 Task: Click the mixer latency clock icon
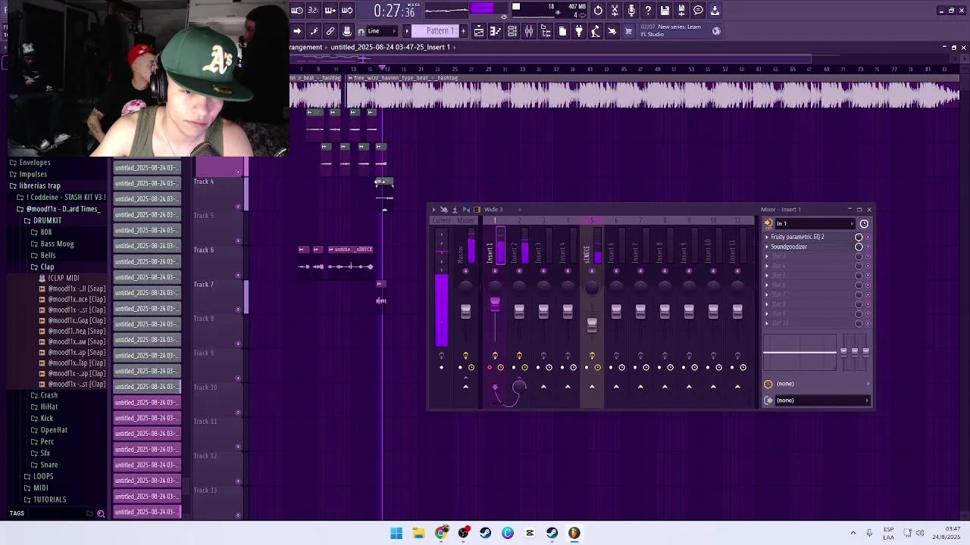click(864, 223)
